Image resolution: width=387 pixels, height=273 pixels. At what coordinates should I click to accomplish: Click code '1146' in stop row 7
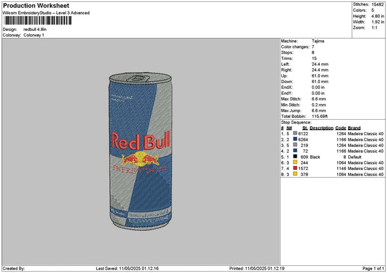pyautogui.click(x=341, y=169)
